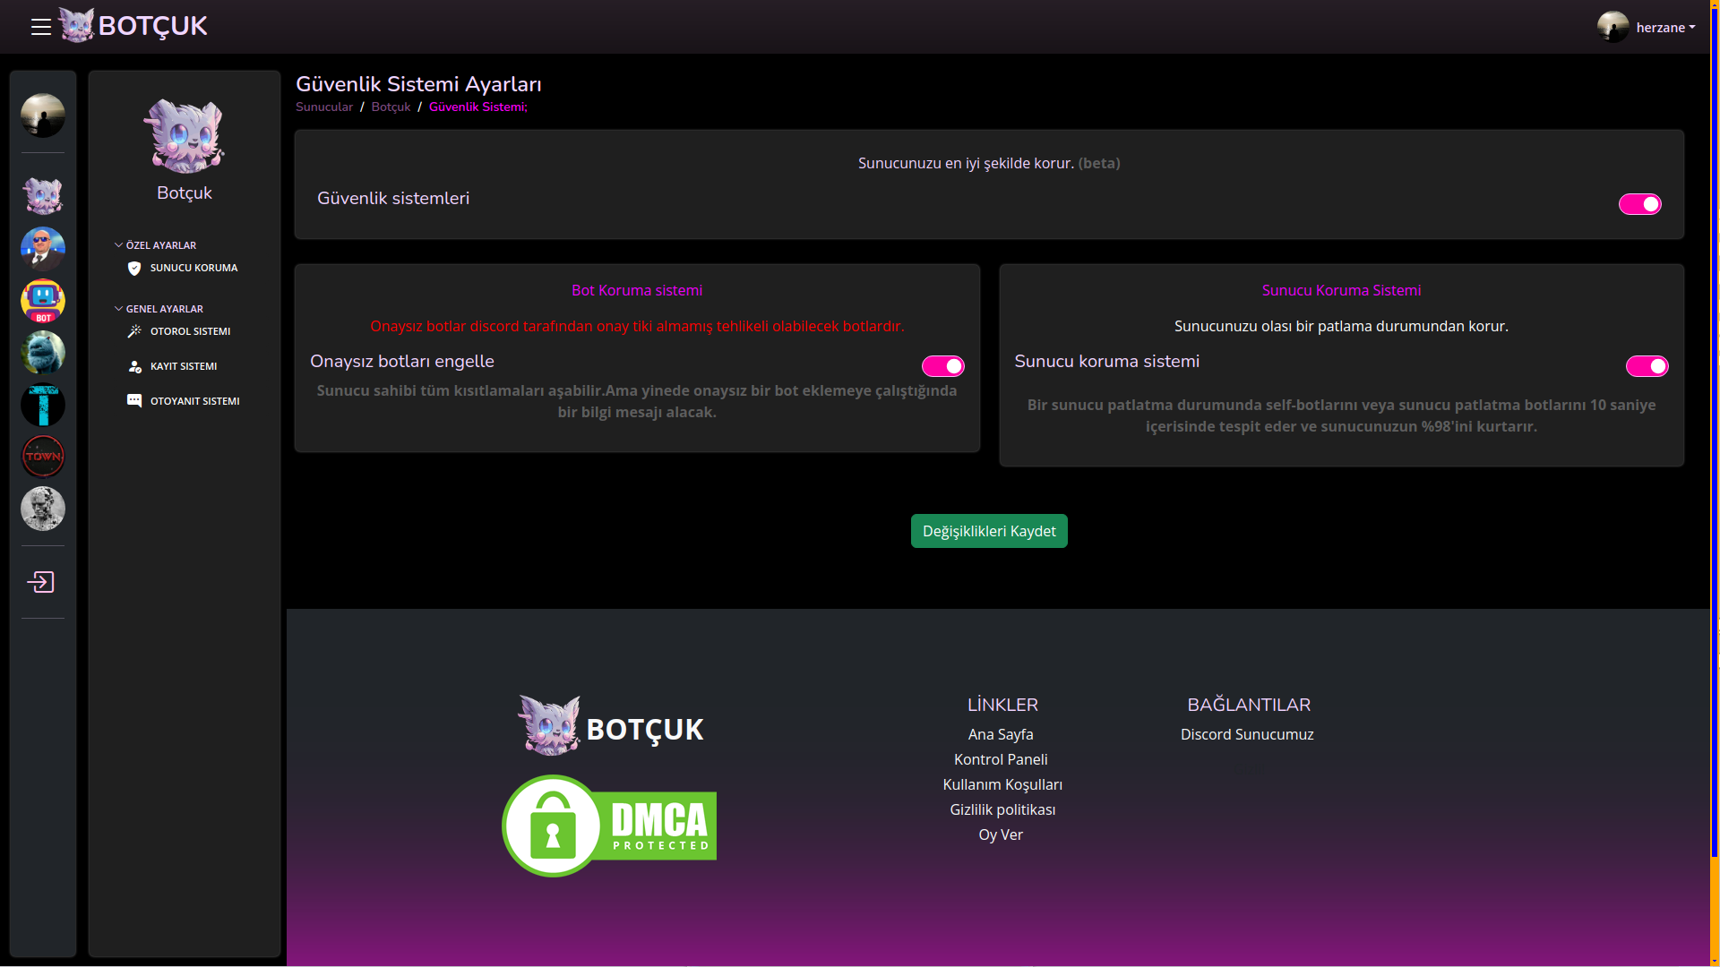The image size is (1720, 967).
Task: Open the Botçuk breadcrumb link
Action: point(391,107)
